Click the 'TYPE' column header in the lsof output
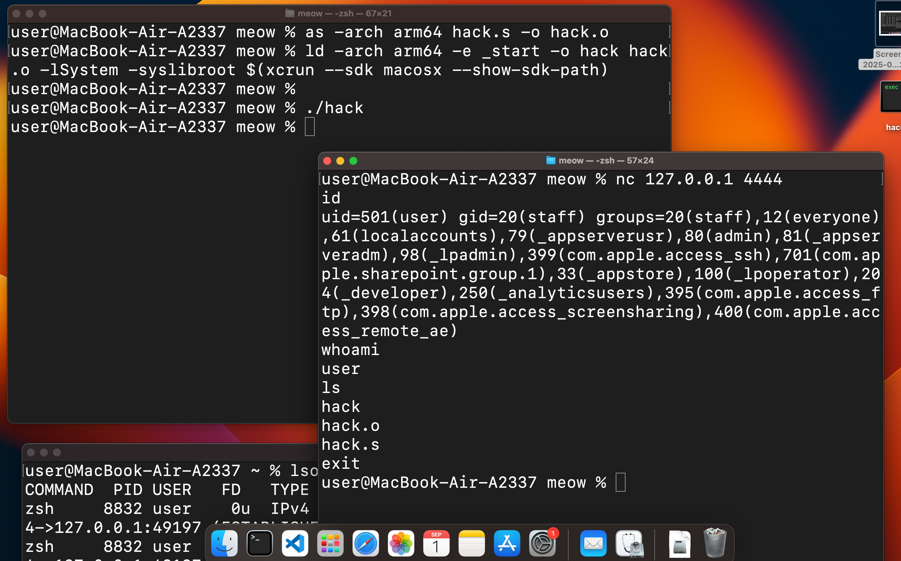This screenshot has height=561, width=901. click(290, 490)
